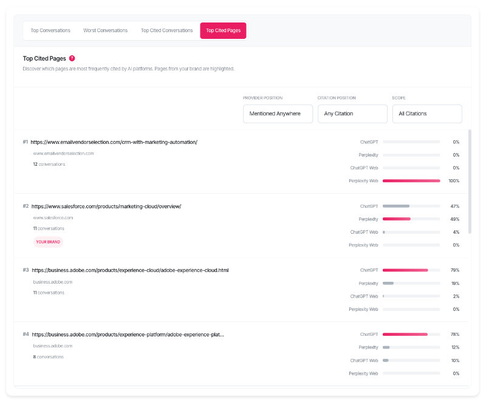Screen dimensions: 486x402
Task: Click the #1 rank number
Action: click(x=25, y=142)
